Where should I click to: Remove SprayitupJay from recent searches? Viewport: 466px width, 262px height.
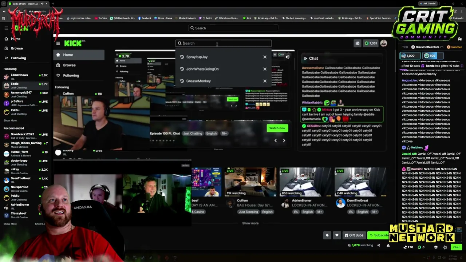pyautogui.click(x=265, y=57)
